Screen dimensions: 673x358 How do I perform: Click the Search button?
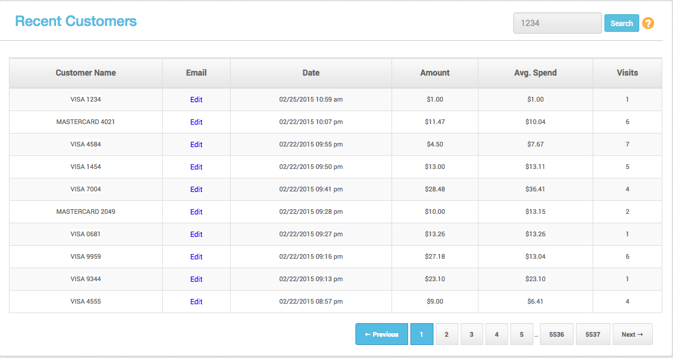(x=622, y=23)
